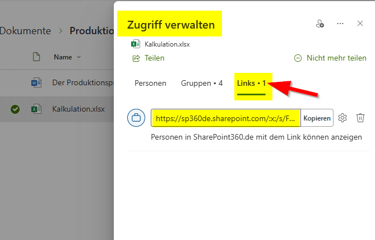Switch to the Gruppen tab
375x240 pixels.
pyautogui.click(x=201, y=83)
